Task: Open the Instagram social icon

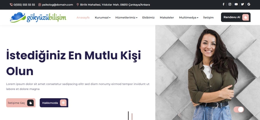Action: coord(230,4)
